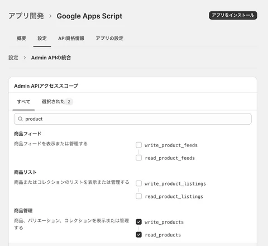This screenshot has height=246, width=268.
Task: Click 設定 breadcrumb link
Action: 13,58
